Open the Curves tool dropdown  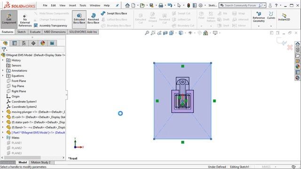[x=271, y=26]
